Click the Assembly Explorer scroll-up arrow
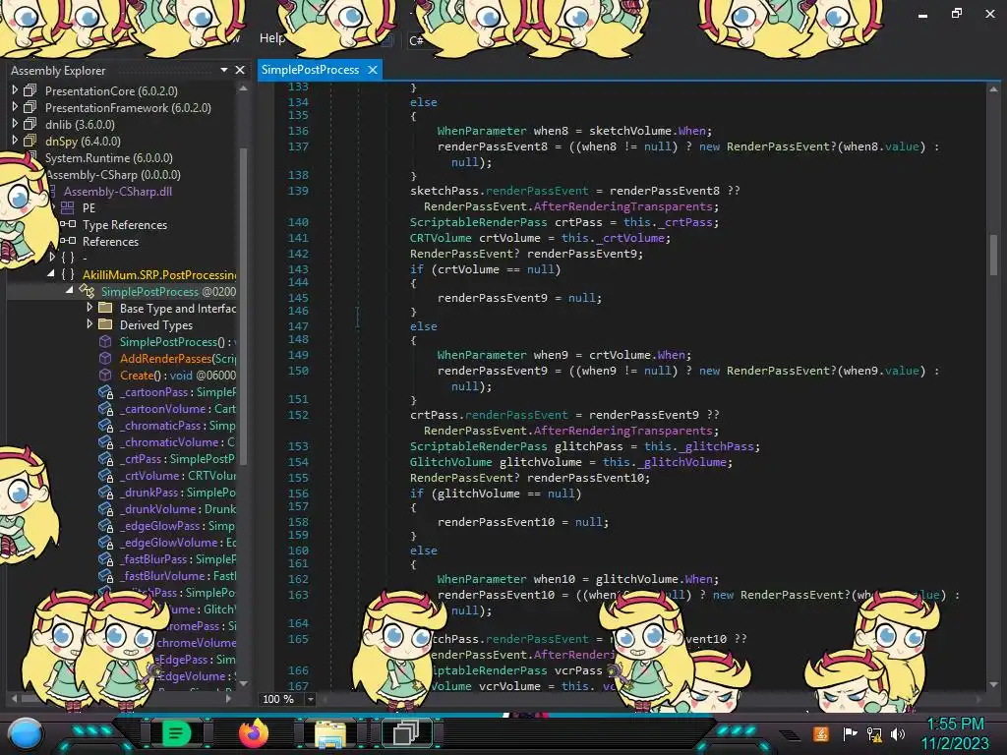The width and height of the screenshot is (1007, 755). 244,88
